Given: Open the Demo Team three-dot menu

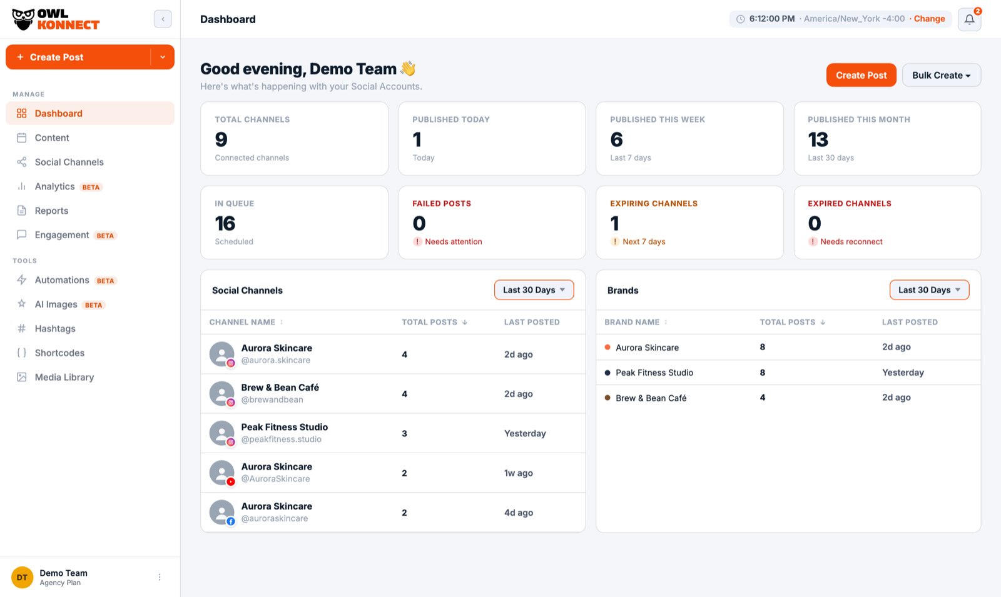Looking at the screenshot, I should coord(160,577).
